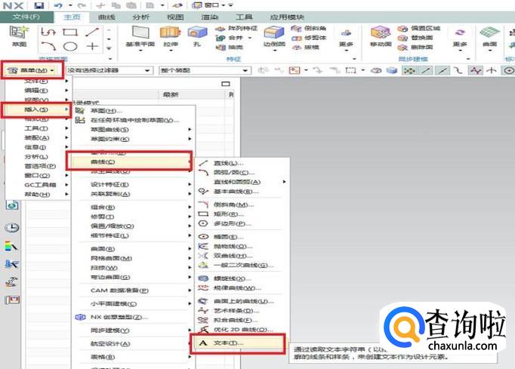Open the Menu(M) dropdown button

pyautogui.click(x=32, y=70)
